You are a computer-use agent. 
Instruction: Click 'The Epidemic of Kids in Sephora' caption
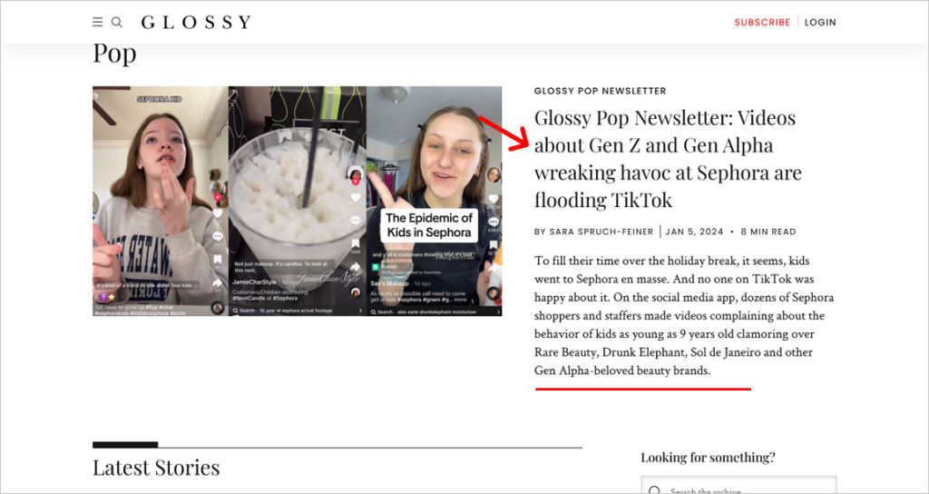429,225
